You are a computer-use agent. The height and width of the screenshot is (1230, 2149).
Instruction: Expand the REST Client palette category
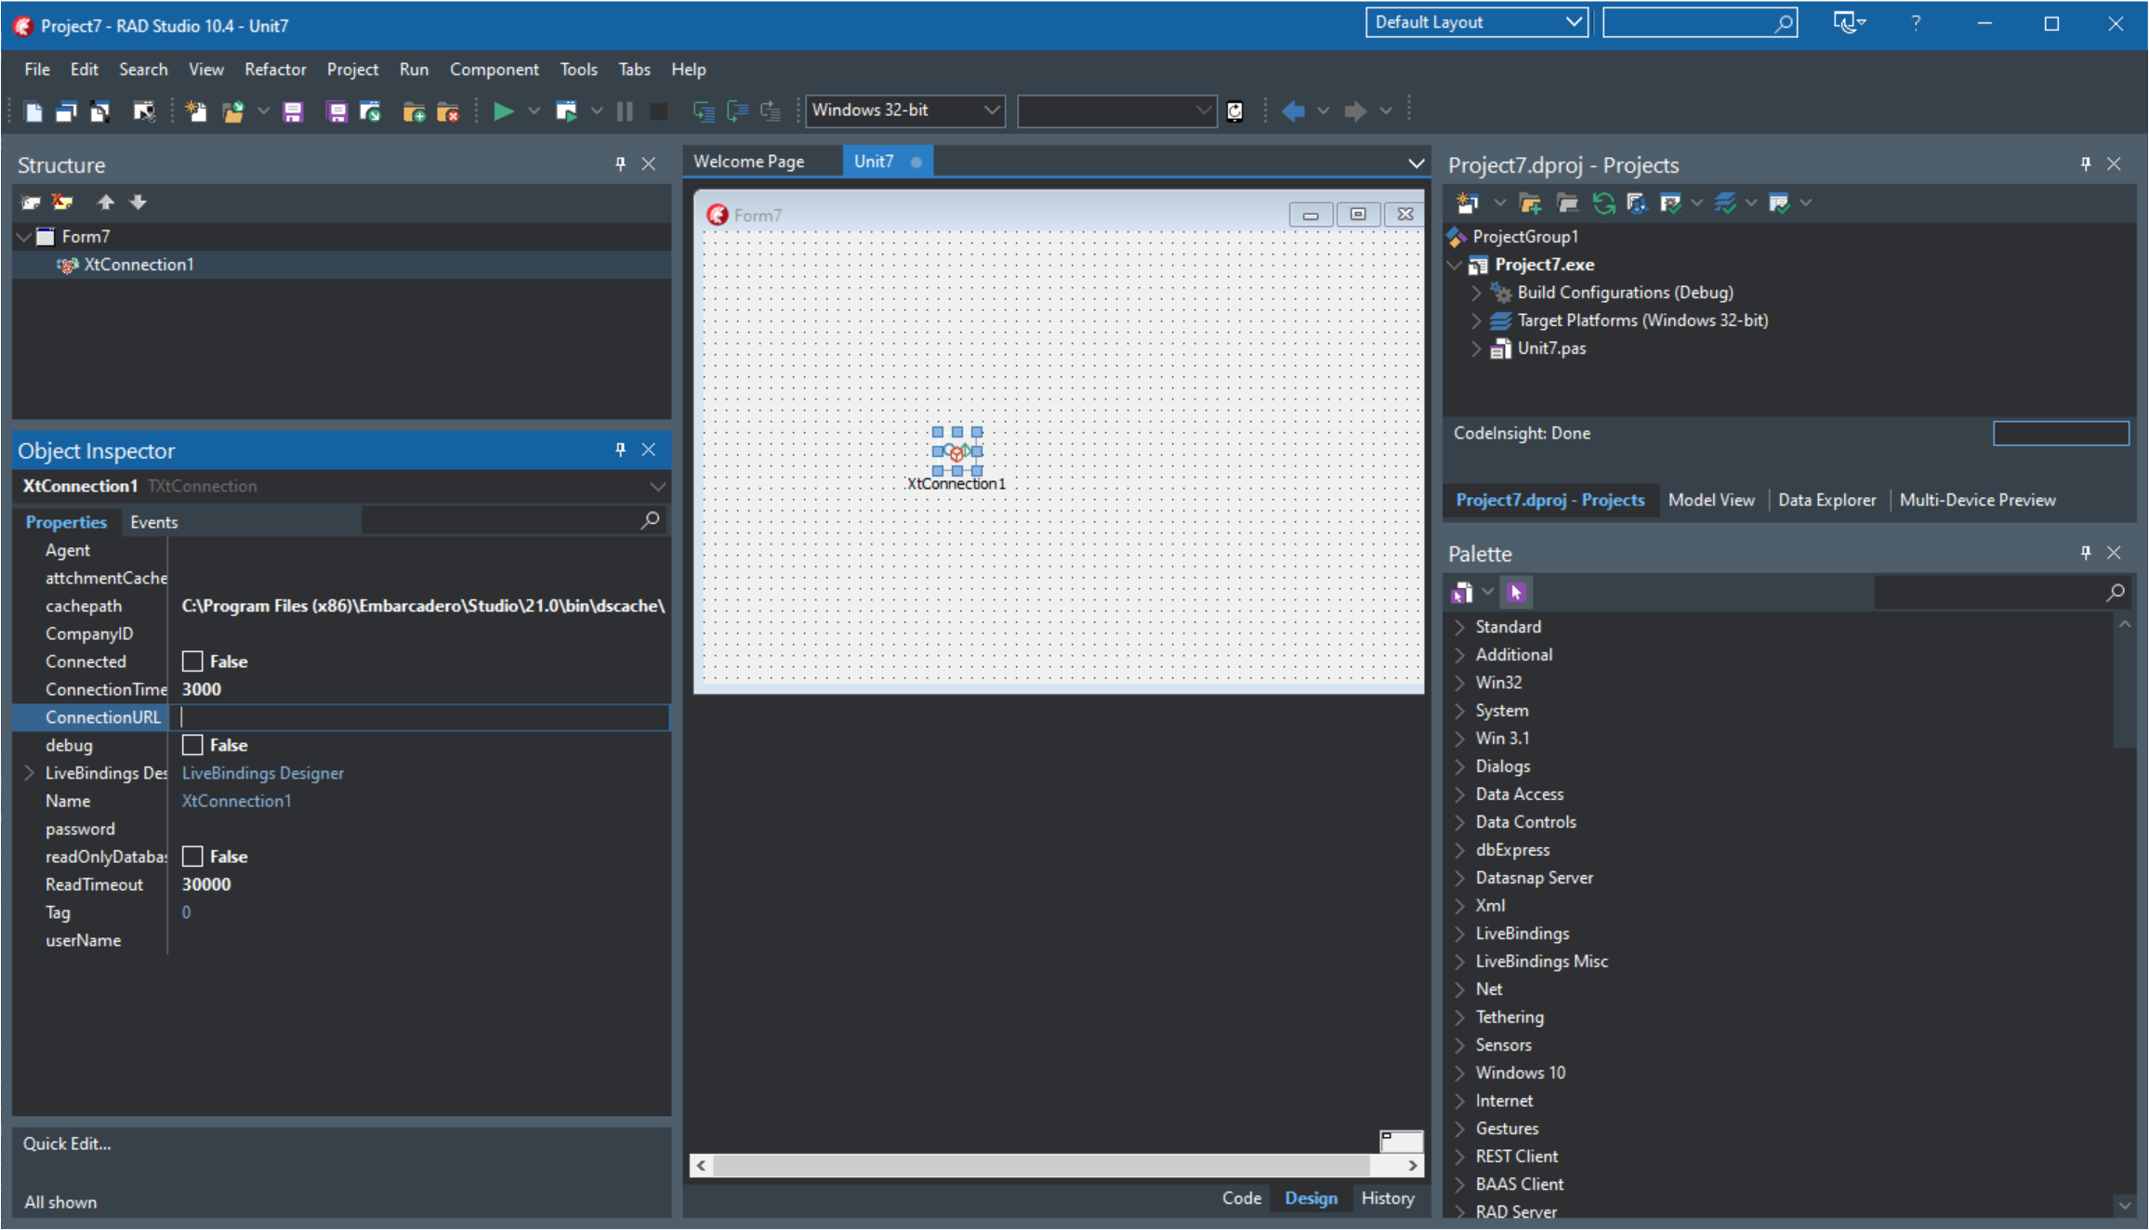1459,1157
